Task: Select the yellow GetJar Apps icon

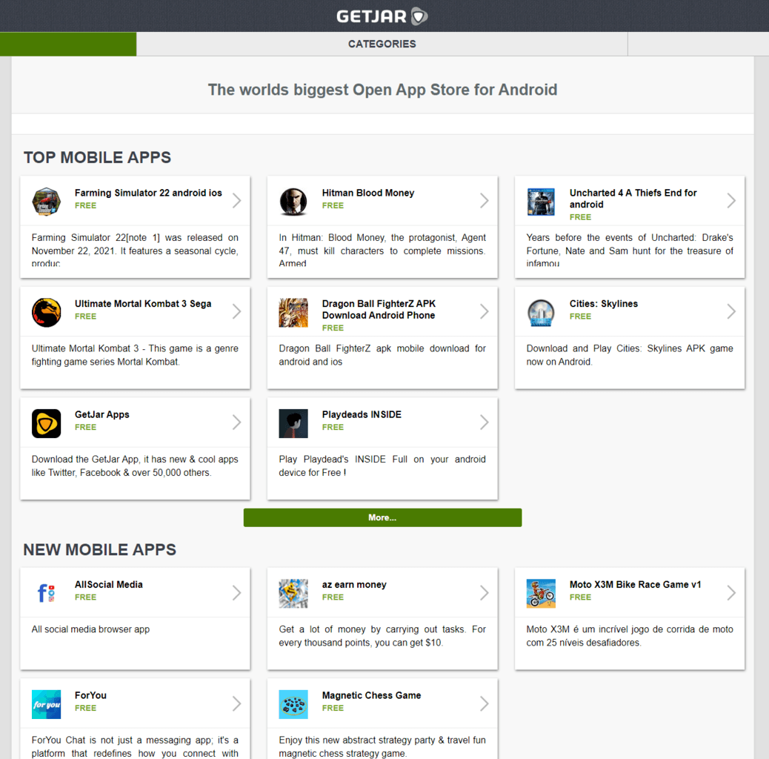Action: tap(46, 424)
